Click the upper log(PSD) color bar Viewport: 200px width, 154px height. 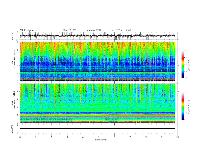[x=183, y=64]
